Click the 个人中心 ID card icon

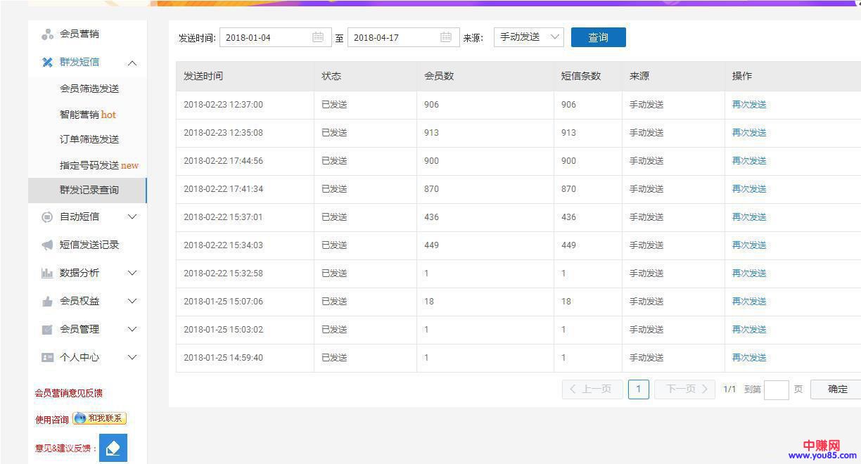[47, 357]
